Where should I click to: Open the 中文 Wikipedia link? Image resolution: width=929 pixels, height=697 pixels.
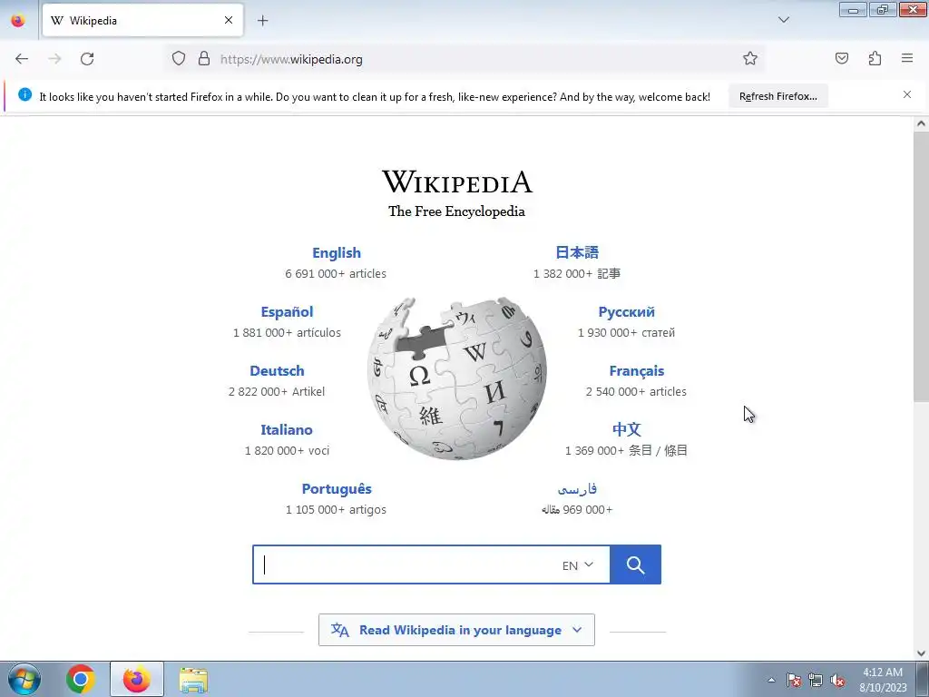(x=626, y=429)
